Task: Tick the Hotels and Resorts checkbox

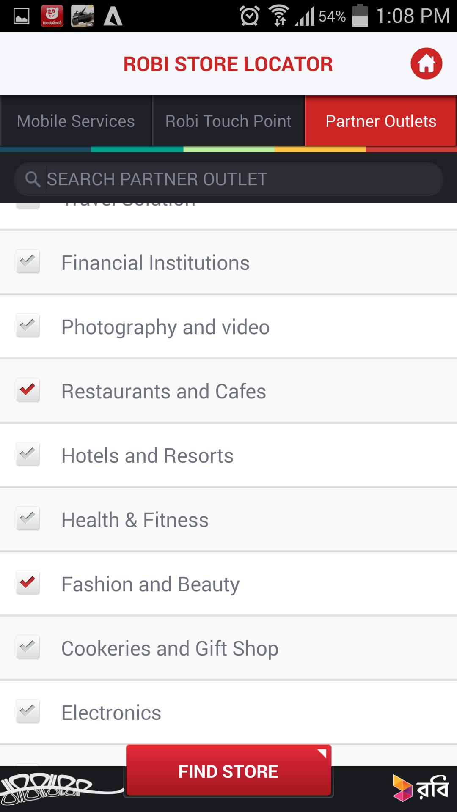Action: coord(28,454)
